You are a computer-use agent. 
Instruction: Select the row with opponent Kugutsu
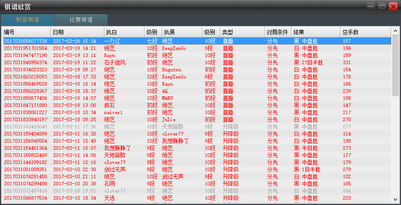click(x=197, y=70)
